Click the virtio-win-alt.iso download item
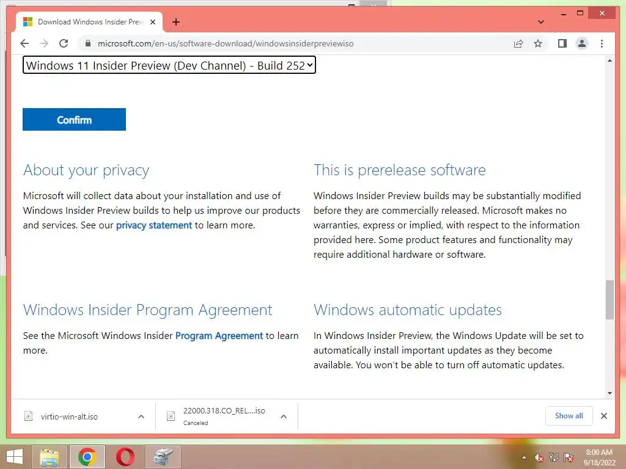 point(69,416)
